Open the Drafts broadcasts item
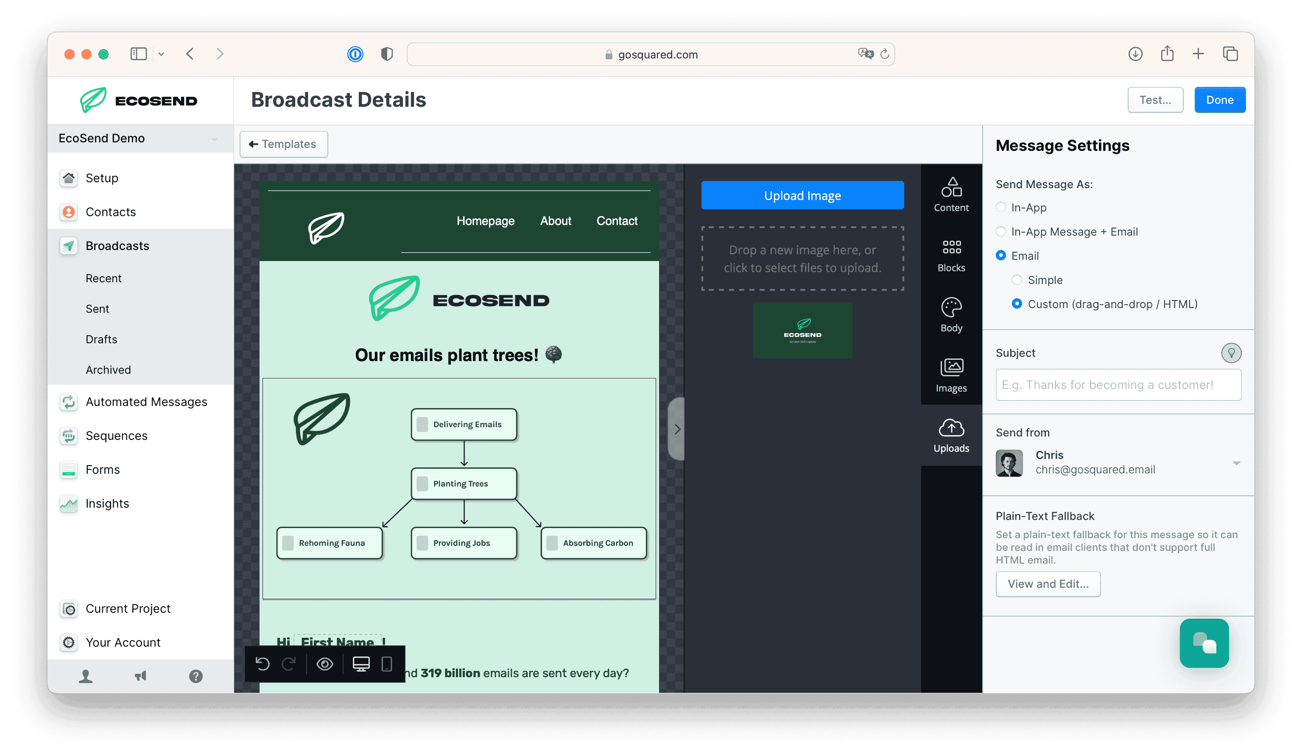This screenshot has width=1302, height=756. click(101, 339)
